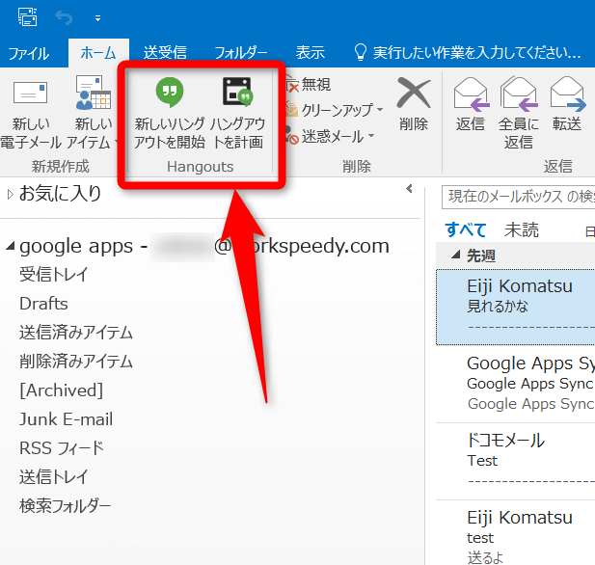This screenshot has width=595, height=565.
Task: Click the Undo arrow in title bar
Action: coord(65,17)
